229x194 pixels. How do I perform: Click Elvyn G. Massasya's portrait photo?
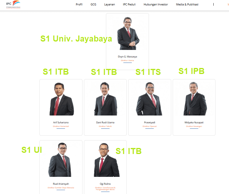coord(128,33)
